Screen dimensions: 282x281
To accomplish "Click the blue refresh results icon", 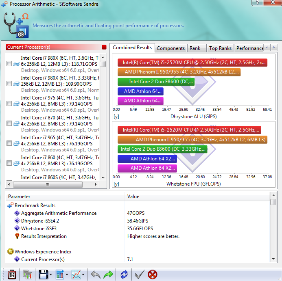I will pyautogui.click(x=124, y=275).
